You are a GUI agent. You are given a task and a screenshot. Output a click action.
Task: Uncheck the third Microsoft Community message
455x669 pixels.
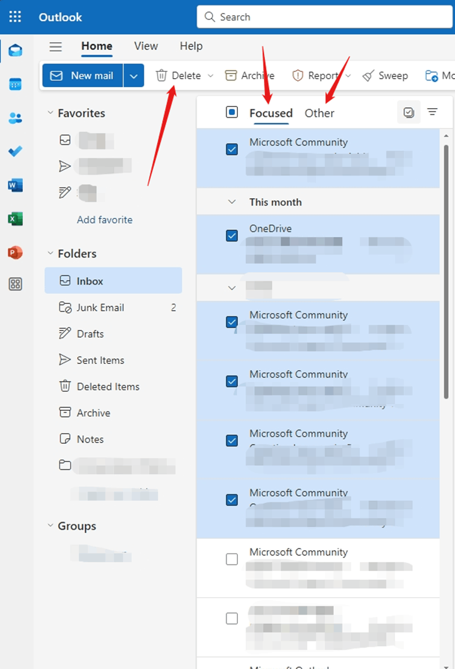[x=232, y=381]
